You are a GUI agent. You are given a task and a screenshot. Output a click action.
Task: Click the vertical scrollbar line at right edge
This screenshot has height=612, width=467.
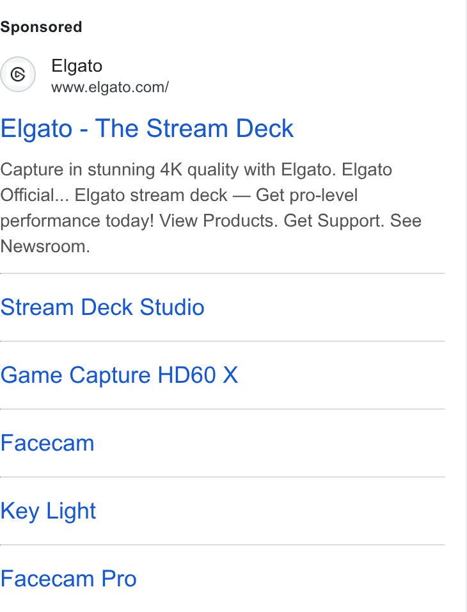tap(466, 306)
